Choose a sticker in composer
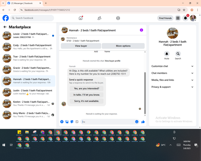 [x=72, y=122]
